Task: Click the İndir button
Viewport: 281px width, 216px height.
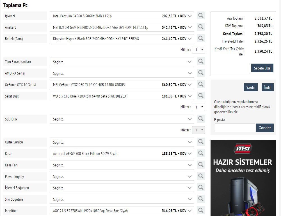Action: (x=267, y=87)
